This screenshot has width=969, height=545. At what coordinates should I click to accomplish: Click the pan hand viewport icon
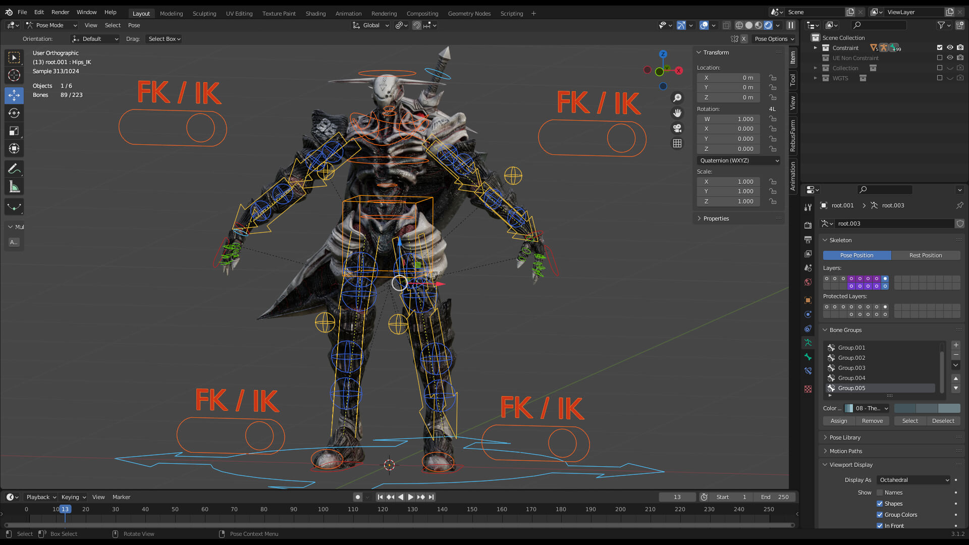(677, 113)
